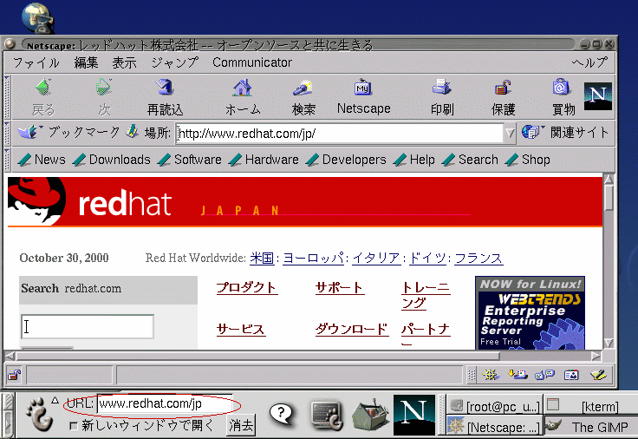Switch to the kterm taskbar window
The height and width of the screenshot is (439, 638).
tap(591, 406)
